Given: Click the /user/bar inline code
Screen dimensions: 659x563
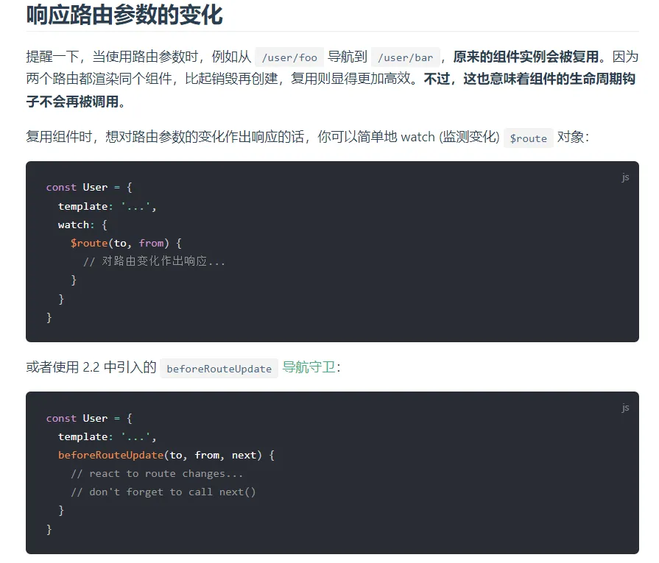Looking at the screenshot, I should 405,57.
